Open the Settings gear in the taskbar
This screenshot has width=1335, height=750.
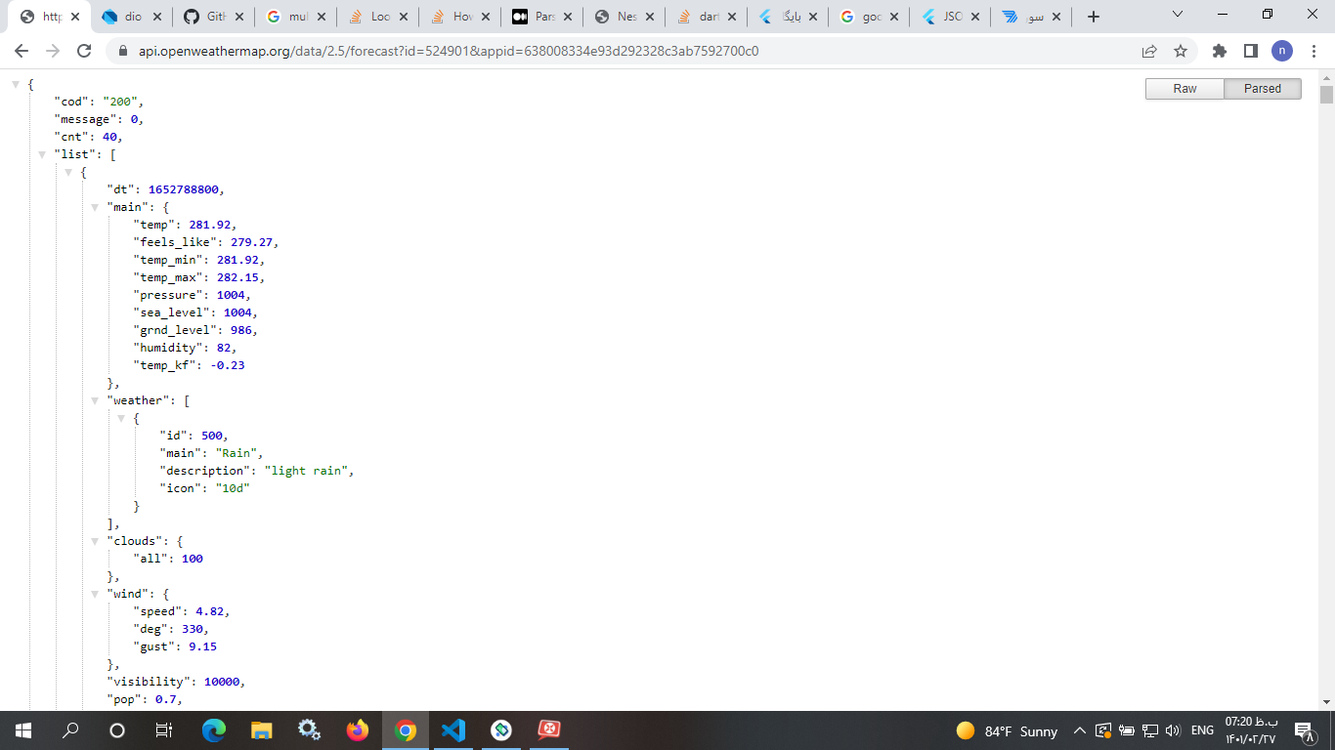[310, 730]
